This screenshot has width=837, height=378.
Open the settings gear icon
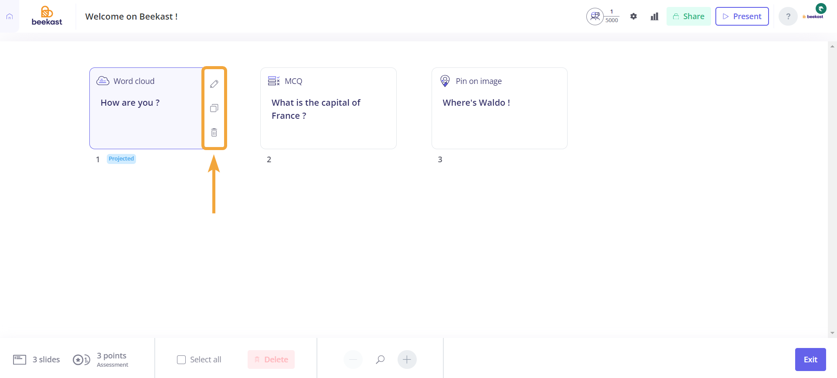click(633, 17)
